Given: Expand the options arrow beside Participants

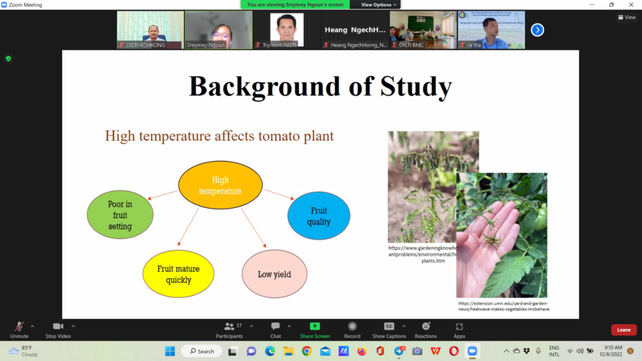Looking at the screenshot, I should (251, 326).
